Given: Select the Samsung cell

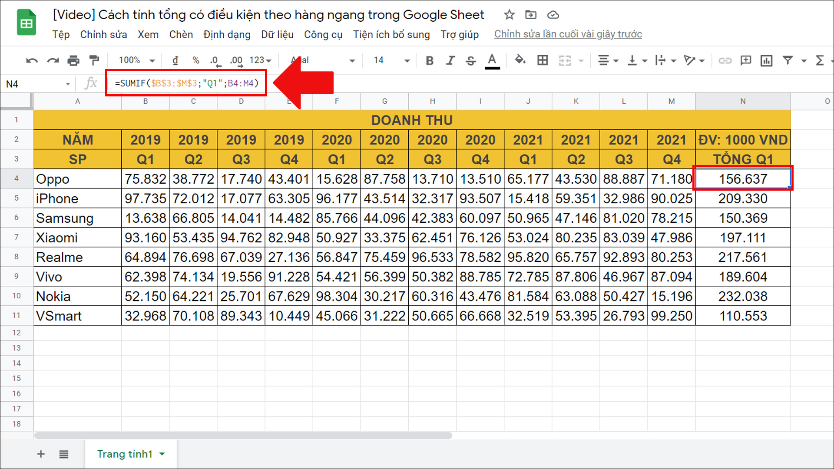Looking at the screenshot, I should [x=77, y=218].
